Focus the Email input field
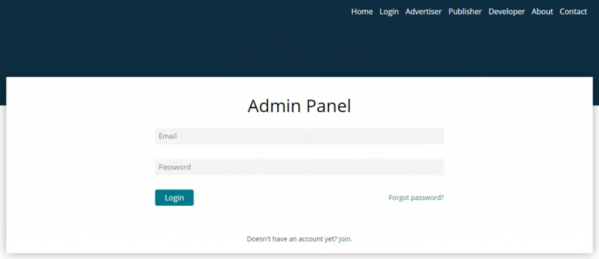The image size is (599, 259). click(299, 136)
